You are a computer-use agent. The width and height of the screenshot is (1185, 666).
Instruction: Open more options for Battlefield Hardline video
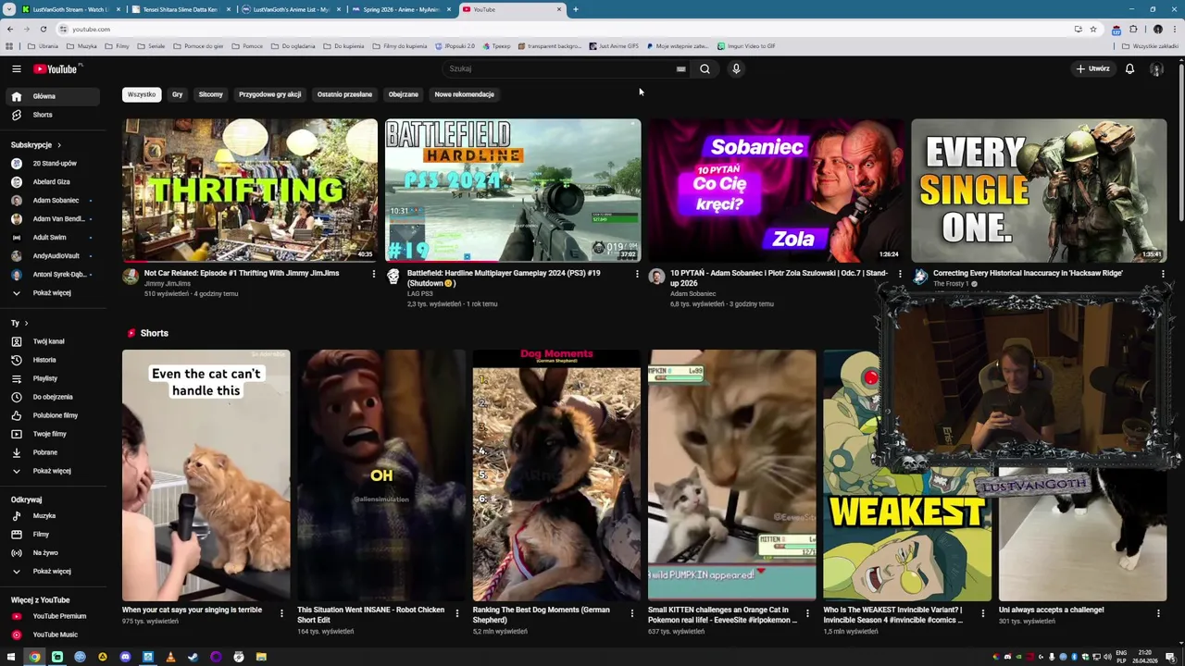pyautogui.click(x=637, y=274)
